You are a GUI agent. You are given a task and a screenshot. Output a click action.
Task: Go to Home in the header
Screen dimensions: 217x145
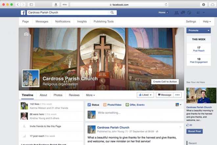tap(162, 12)
